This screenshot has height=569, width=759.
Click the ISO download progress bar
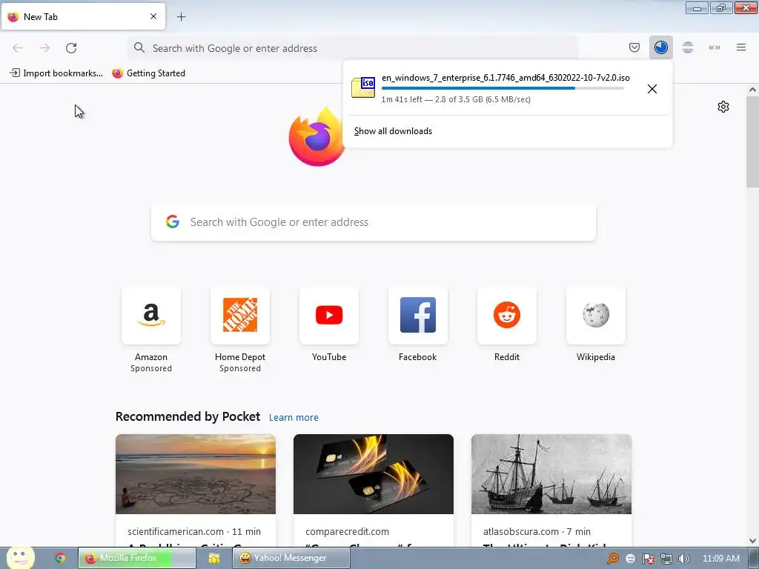pyautogui.click(x=503, y=88)
